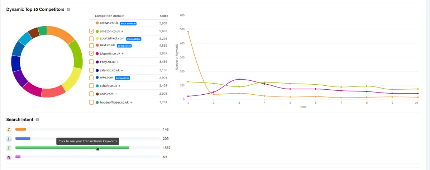Check the zalando.co.uk checkbox
Viewport: 430px width, 170px height.
tap(91, 70)
